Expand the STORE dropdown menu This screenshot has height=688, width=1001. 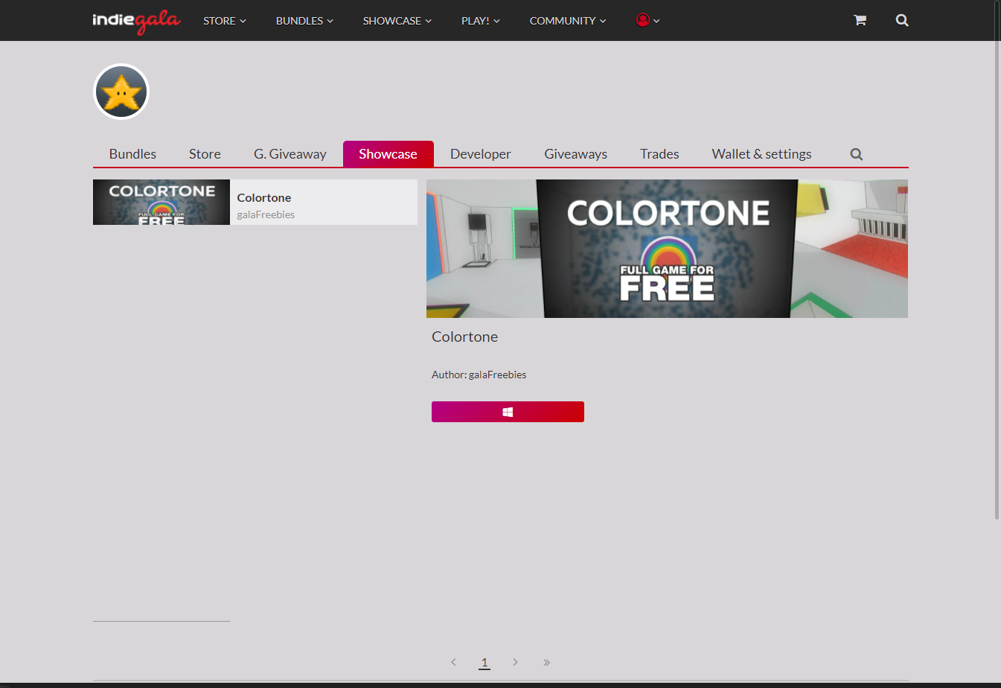(225, 21)
